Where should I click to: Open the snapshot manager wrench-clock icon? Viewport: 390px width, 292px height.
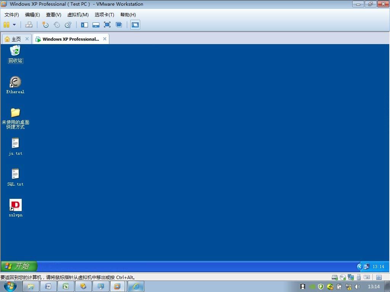(x=68, y=25)
